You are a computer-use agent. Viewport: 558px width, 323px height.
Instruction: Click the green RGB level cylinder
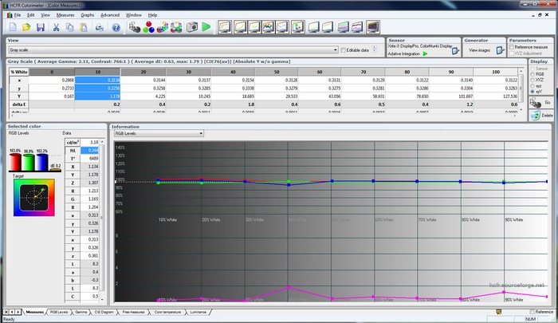29,163
